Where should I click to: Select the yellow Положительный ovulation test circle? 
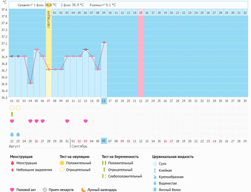pyautogui.click(x=62, y=163)
